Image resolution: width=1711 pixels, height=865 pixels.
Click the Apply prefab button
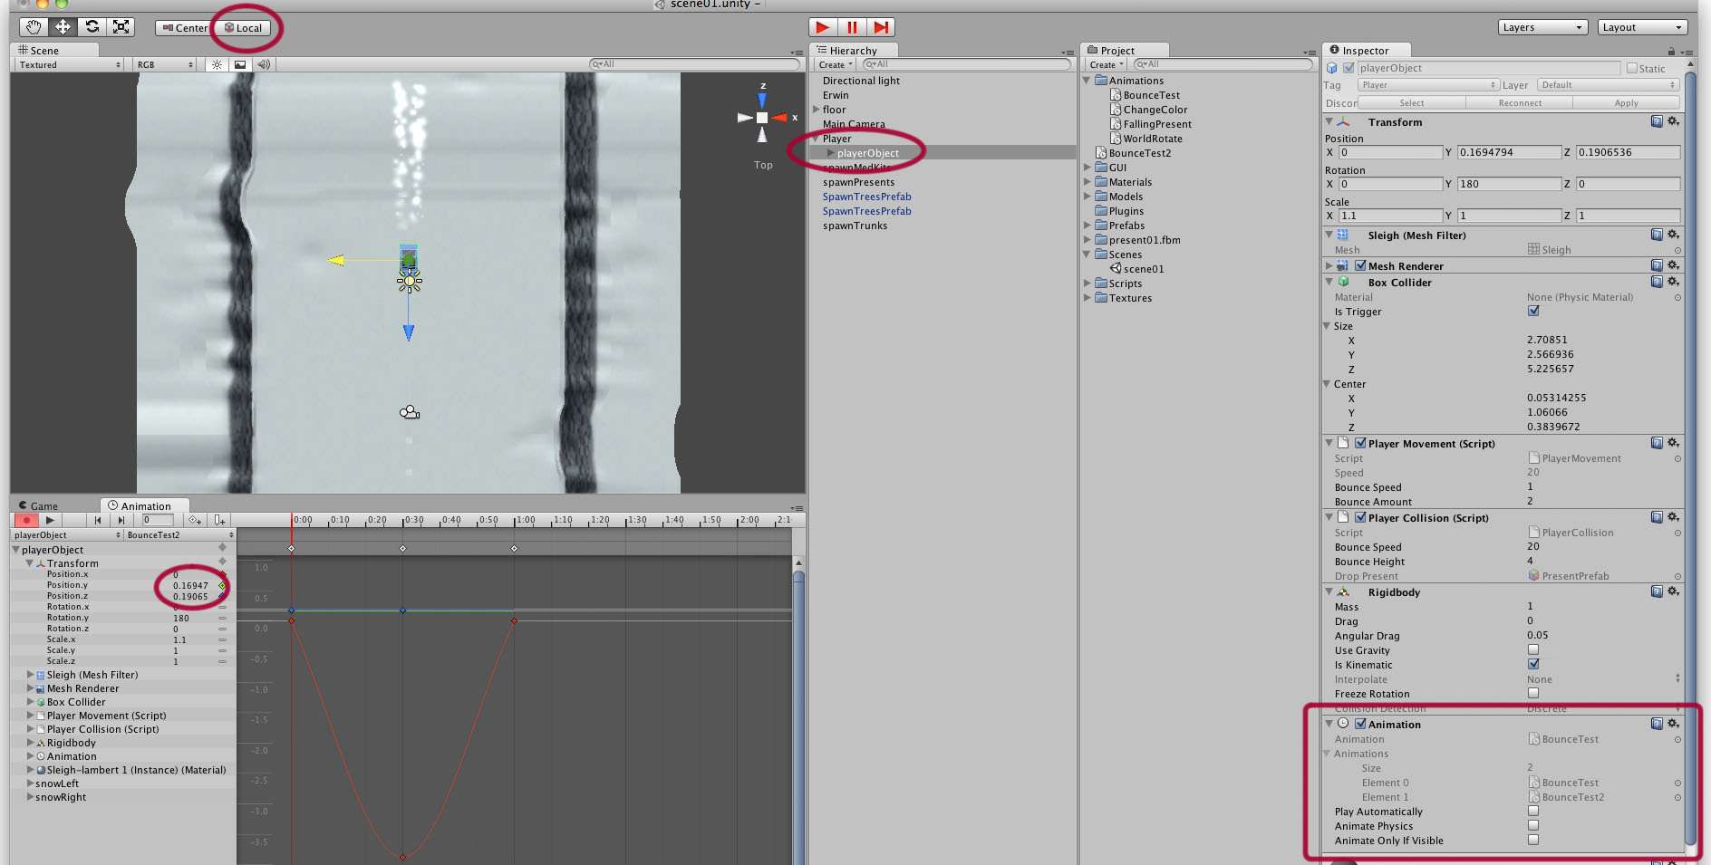click(1626, 103)
